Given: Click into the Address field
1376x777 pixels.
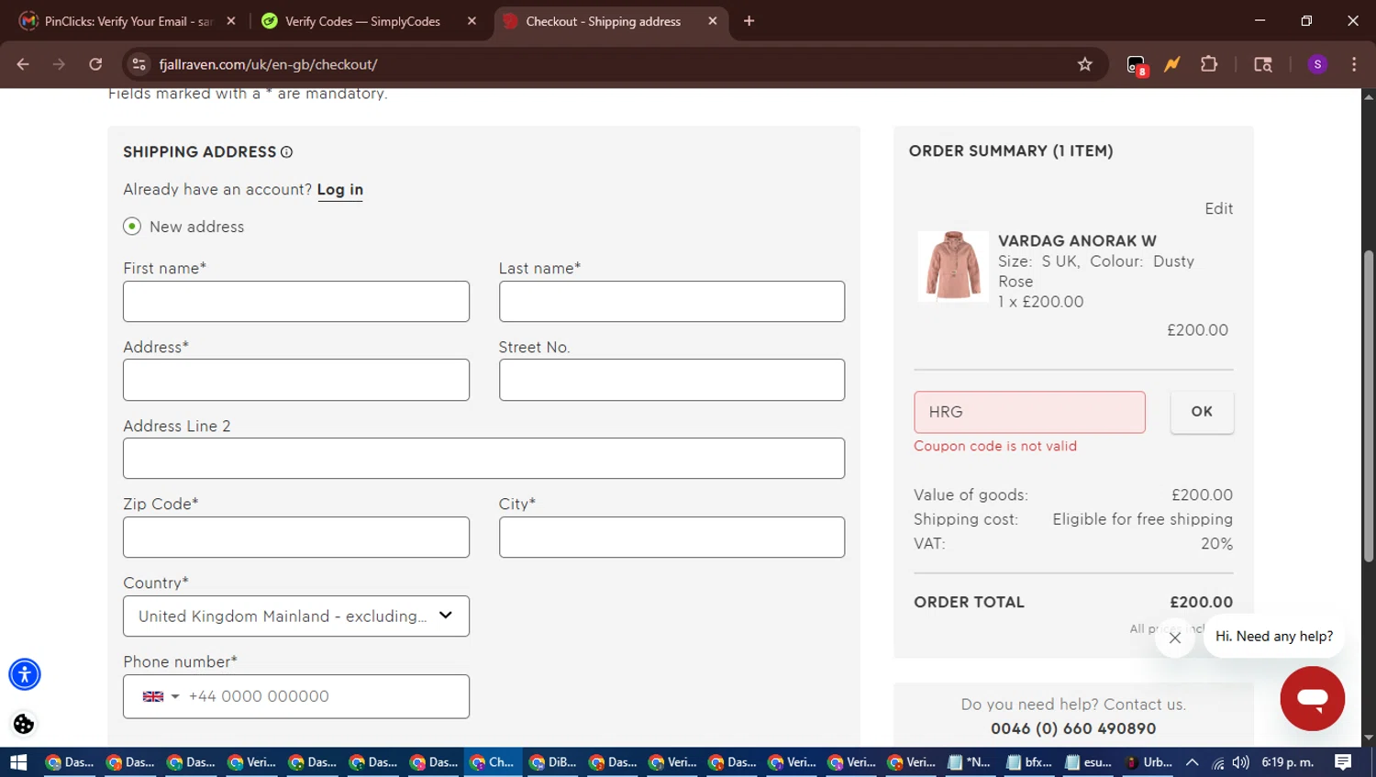Looking at the screenshot, I should pyautogui.click(x=296, y=380).
